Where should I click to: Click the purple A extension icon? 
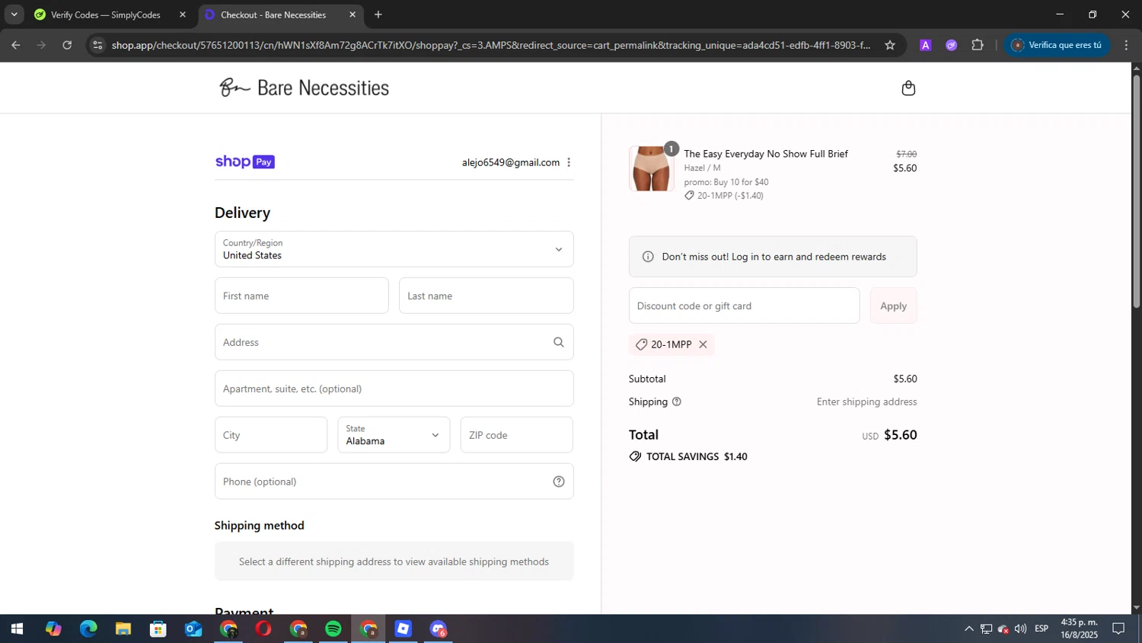(x=926, y=45)
